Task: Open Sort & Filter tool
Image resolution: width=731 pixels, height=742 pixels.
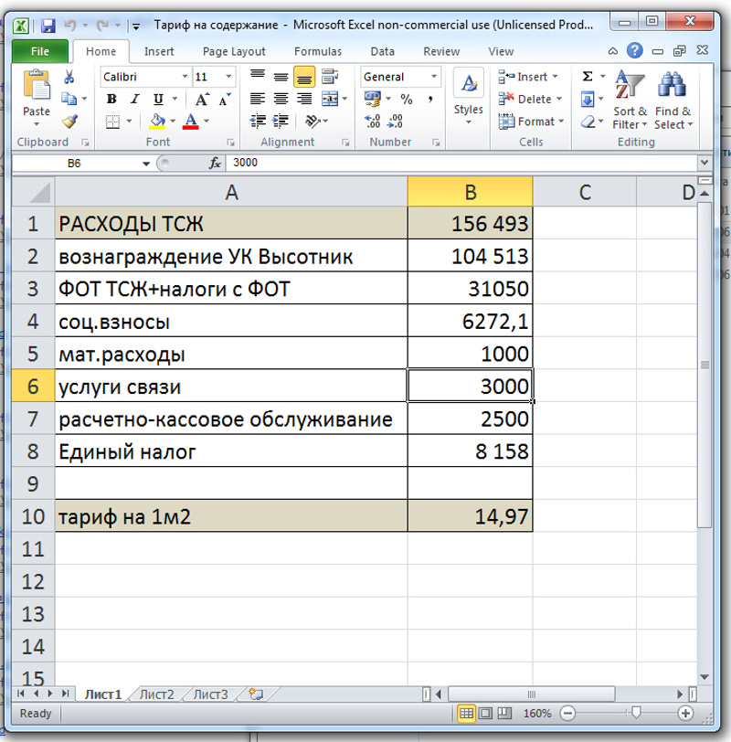Action: 629,101
